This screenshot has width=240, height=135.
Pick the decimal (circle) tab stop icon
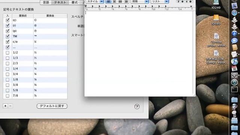point(190,1)
